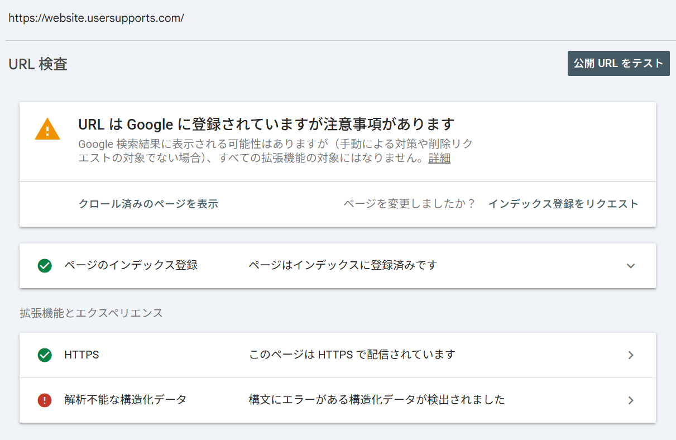Click the URL 検査 page heading
Screen dimensions: 676x440
tap(38, 64)
